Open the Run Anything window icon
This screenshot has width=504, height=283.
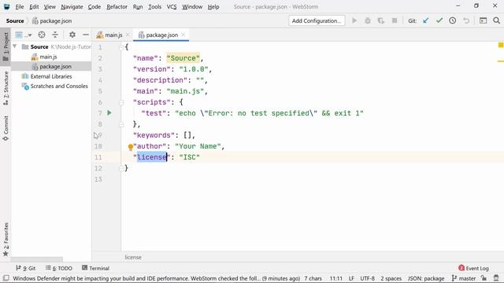483,21
